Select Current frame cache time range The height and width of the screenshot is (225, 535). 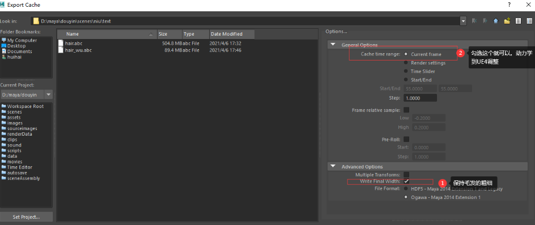tap(406, 54)
